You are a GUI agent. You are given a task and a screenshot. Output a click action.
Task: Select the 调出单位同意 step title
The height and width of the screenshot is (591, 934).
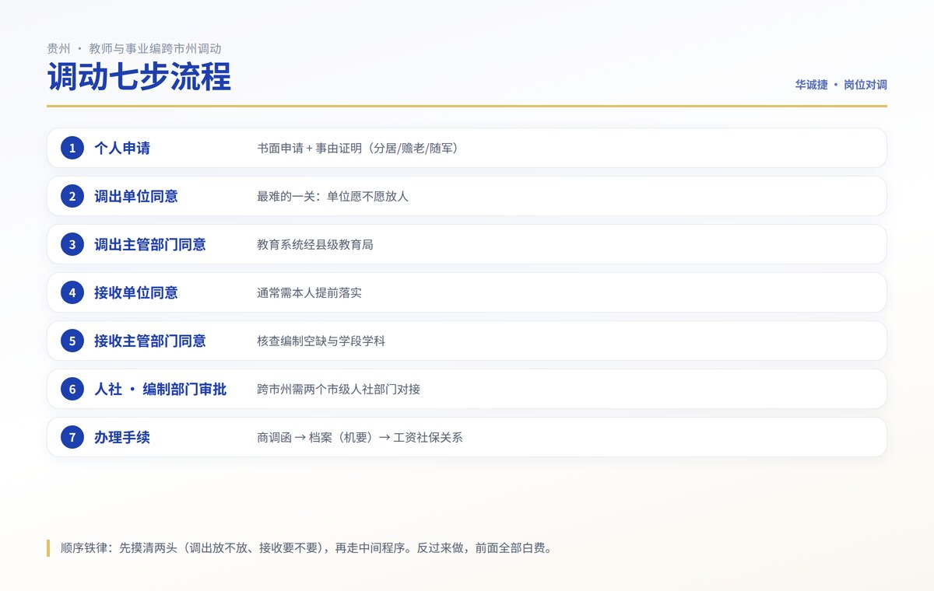point(136,196)
